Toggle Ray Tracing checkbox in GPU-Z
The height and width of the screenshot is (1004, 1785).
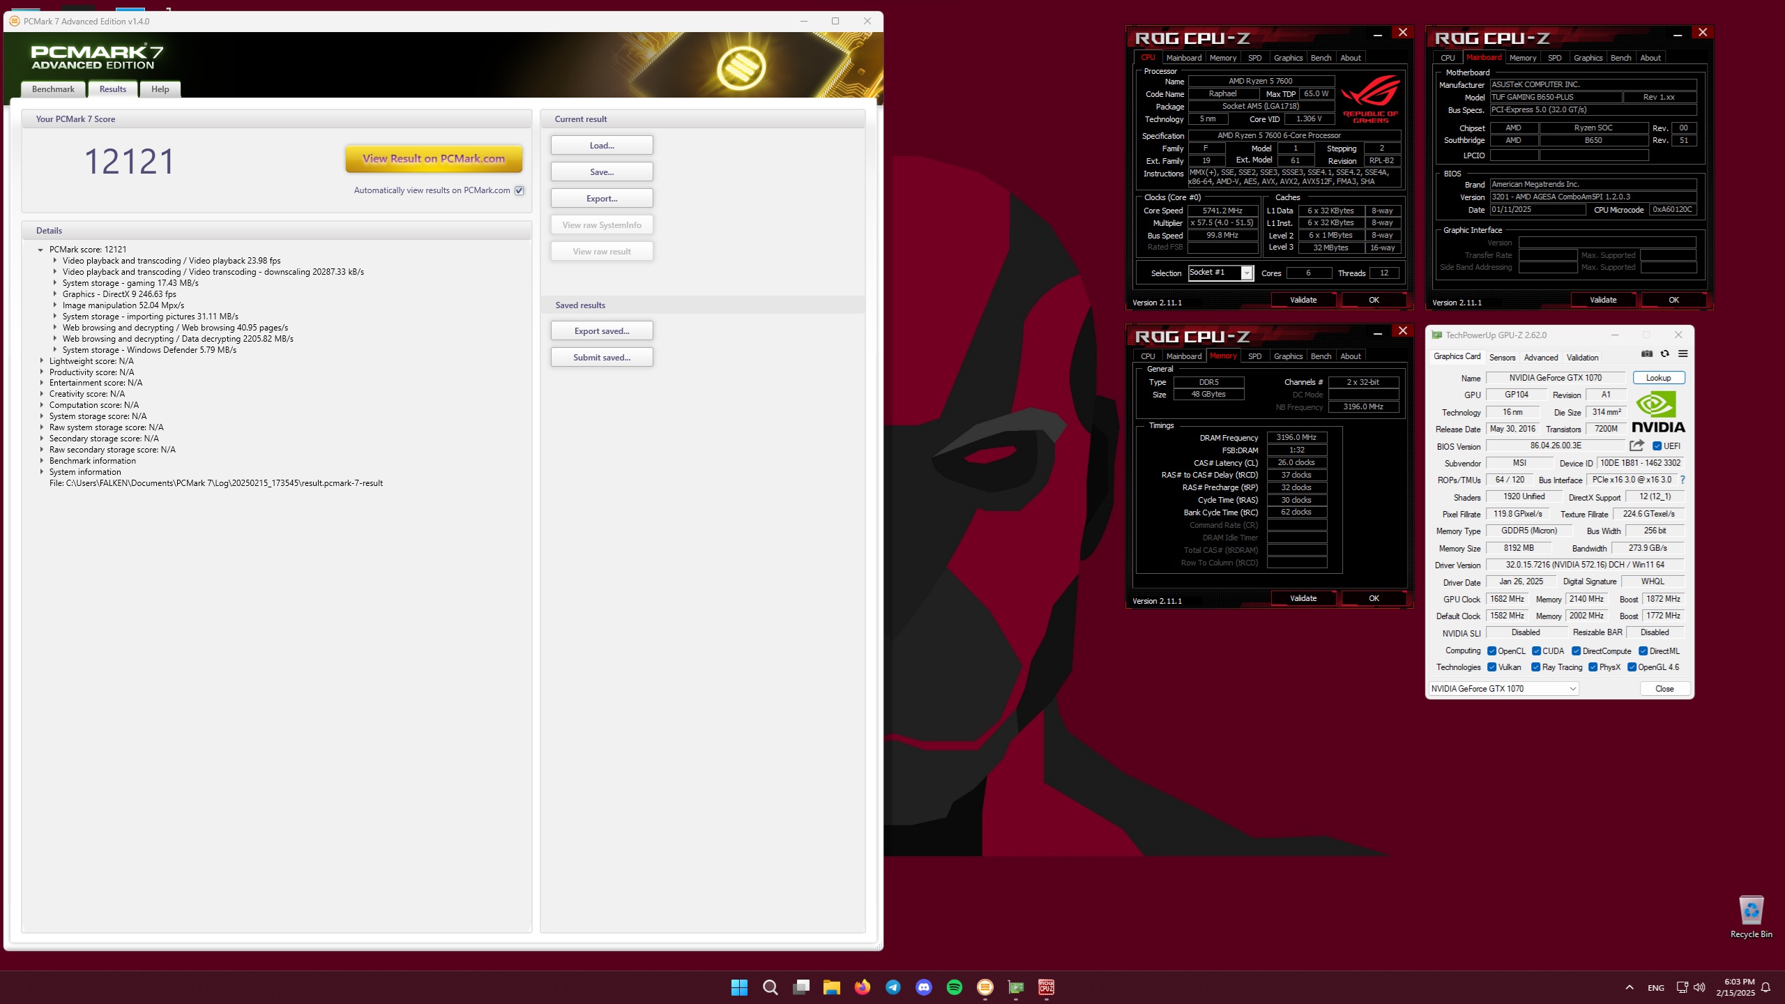[1536, 667]
